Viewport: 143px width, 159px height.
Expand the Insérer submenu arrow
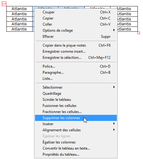114,124
